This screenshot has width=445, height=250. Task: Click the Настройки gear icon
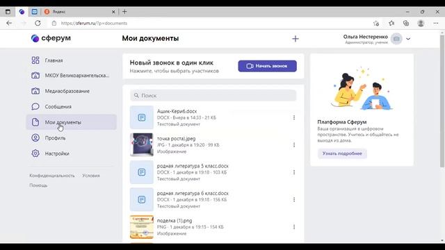(35, 153)
